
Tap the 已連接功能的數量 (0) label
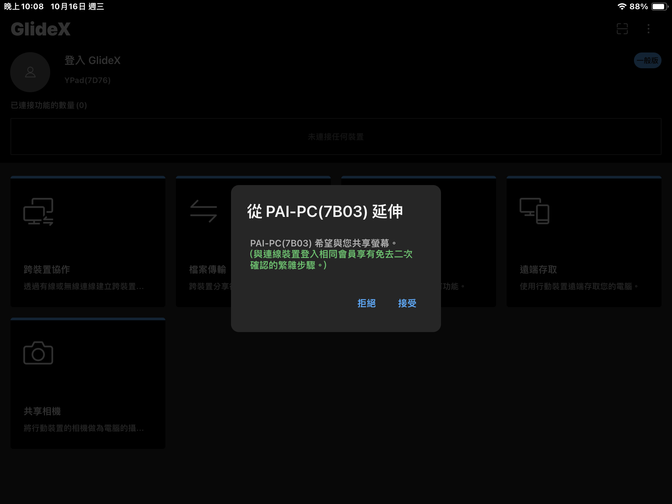pyautogui.click(x=49, y=105)
